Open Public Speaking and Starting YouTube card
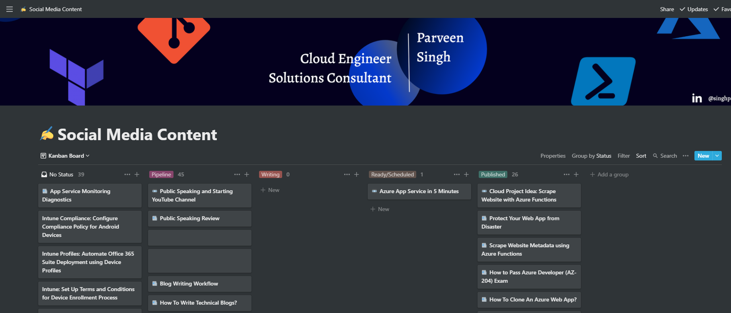This screenshot has width=731, height=313. (200, 196)
